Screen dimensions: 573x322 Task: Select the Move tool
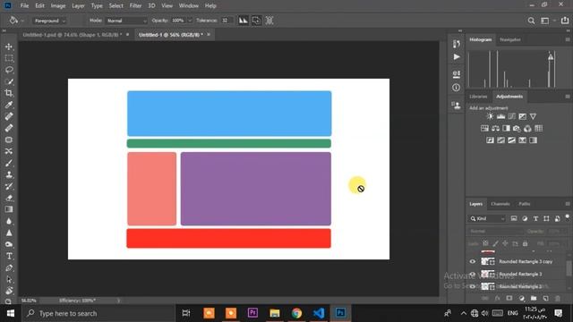[x=9, y=47]
